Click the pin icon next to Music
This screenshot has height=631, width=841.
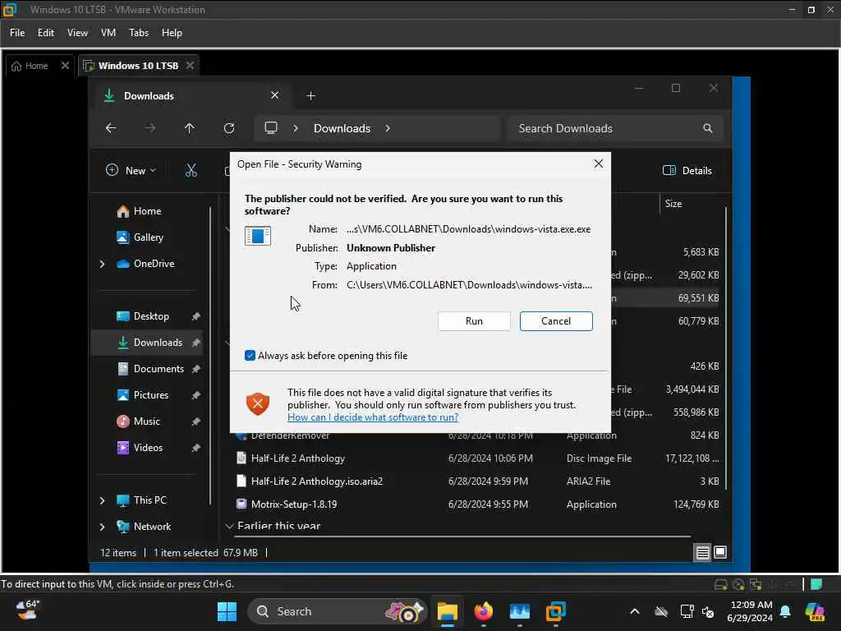point(195,421)
